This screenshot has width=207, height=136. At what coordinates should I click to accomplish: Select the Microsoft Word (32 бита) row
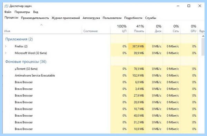click(x=100, y=53)
